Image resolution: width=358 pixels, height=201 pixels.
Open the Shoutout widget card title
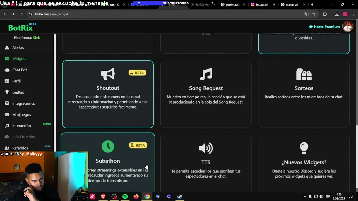pos(108,88)
